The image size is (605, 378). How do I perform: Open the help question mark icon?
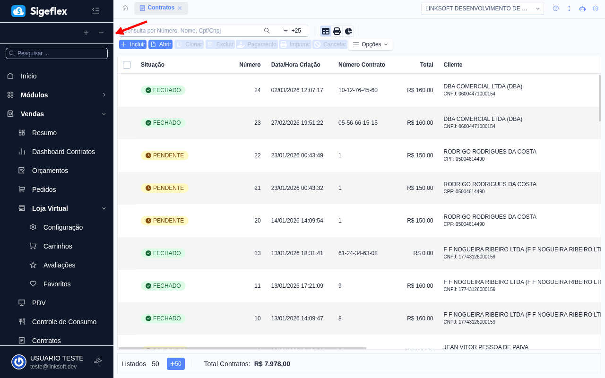[556, 9]
